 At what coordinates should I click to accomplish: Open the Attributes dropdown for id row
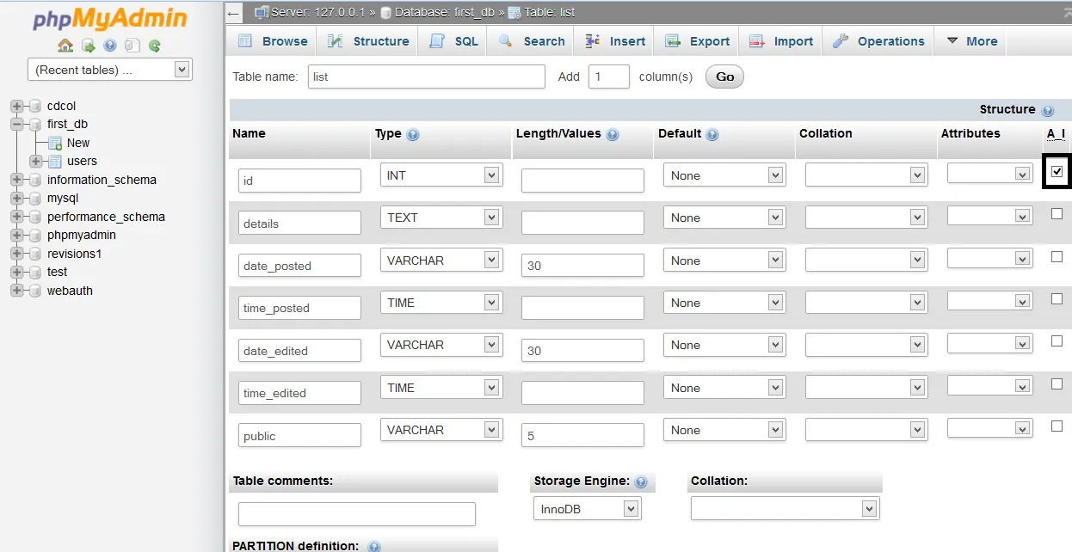click(989, 174)
